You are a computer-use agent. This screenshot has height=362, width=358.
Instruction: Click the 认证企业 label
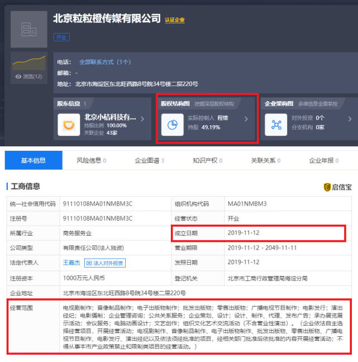[x=175, y=20]
